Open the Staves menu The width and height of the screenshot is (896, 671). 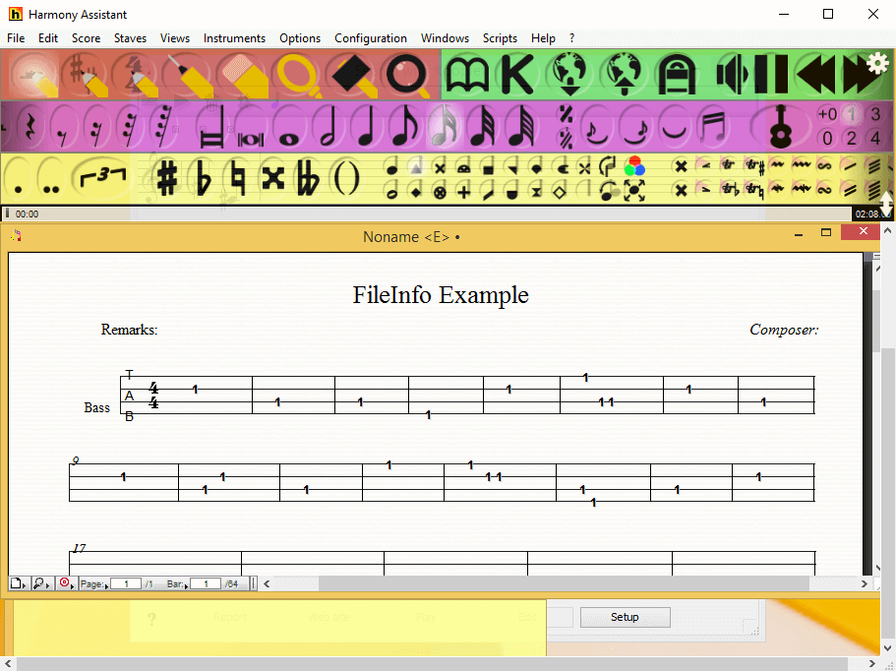pos(130,38)
